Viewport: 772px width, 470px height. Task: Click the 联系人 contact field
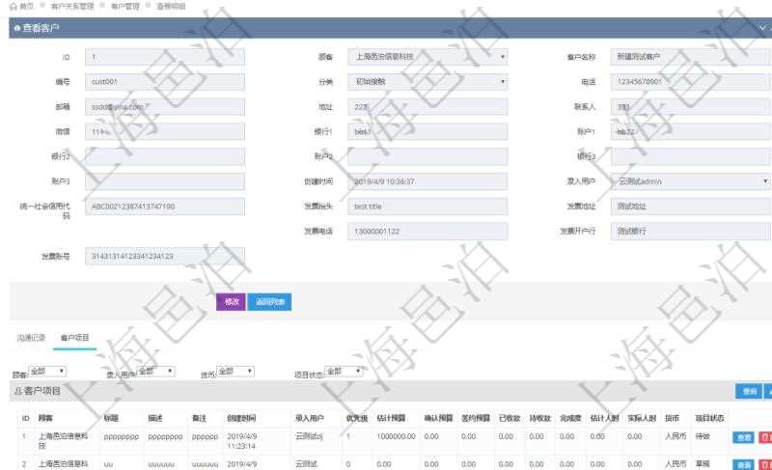point(690,107)
